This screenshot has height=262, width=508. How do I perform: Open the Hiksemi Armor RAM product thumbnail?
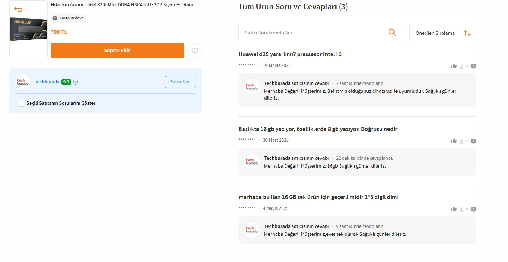(x=28, y=29)
